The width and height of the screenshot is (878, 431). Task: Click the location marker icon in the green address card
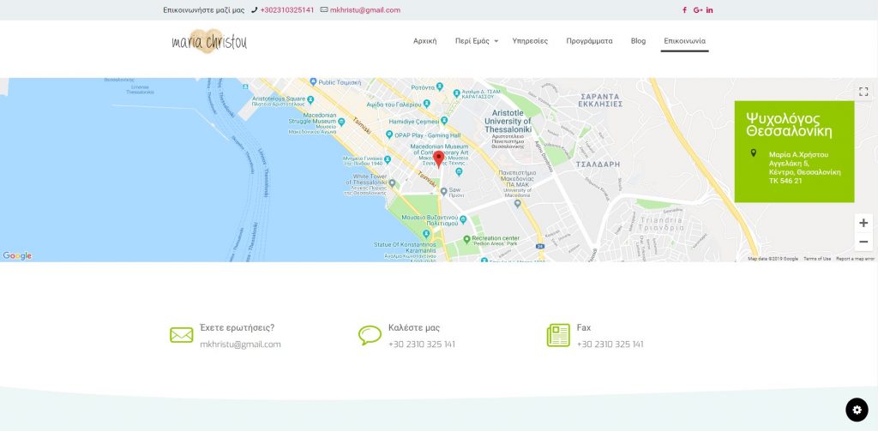(753, 153)
